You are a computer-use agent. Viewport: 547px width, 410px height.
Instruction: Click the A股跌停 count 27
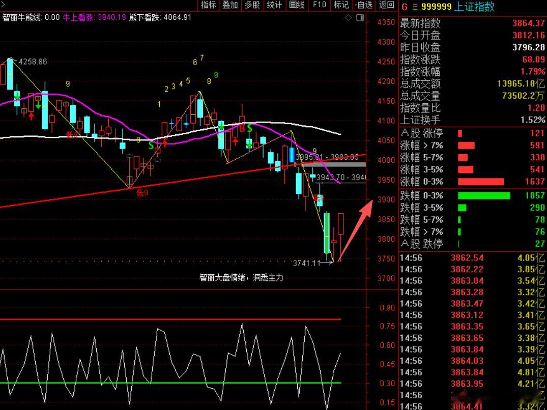coord(540,244)
